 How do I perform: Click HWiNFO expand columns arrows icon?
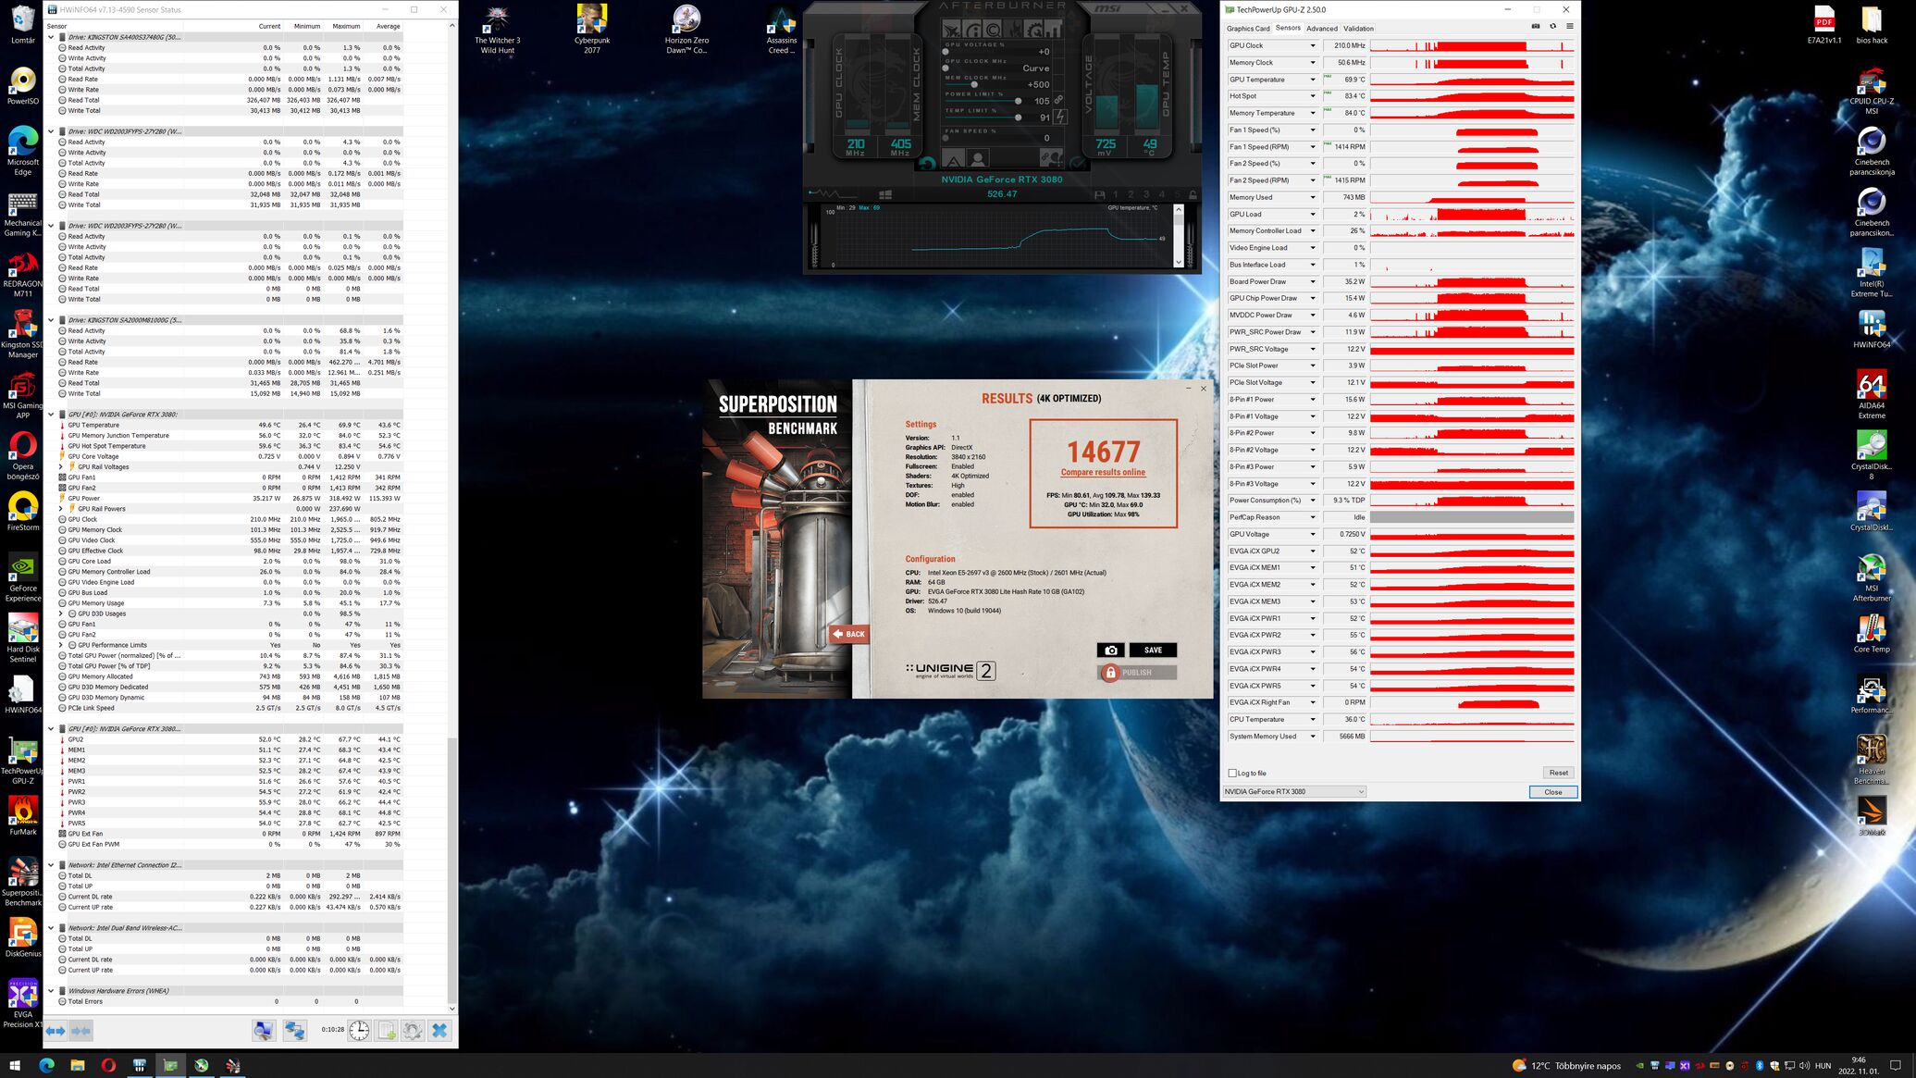point(56,1030)
